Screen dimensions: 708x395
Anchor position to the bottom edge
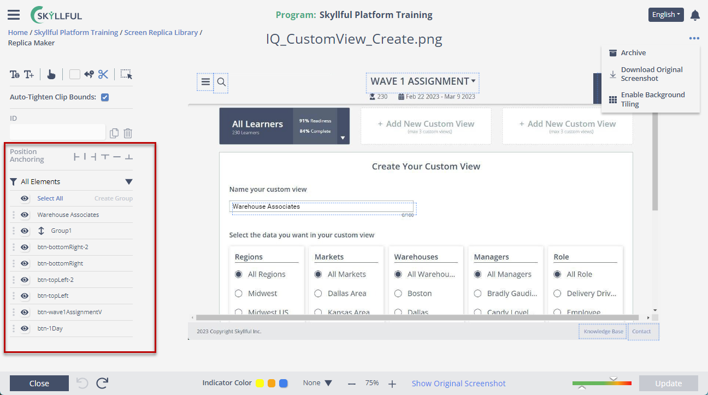click(x=128, y=157)
